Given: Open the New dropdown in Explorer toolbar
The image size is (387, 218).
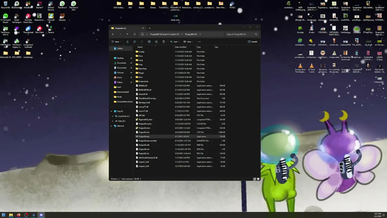Looking at the screenshot, I should [x=116, y=42].
